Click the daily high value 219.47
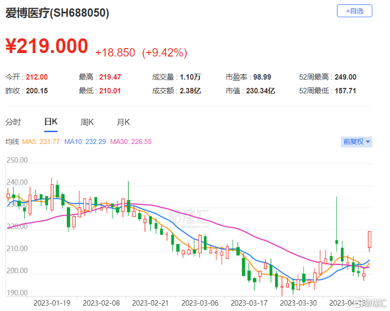Screen dimensions: 390x311 pyautogui.click(x=110, y=77)
